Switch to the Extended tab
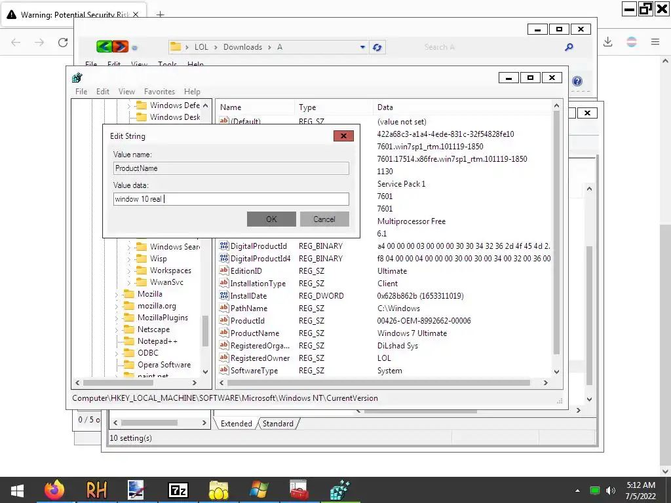The height and width of the screenshot is (503, 671). (236, 424)
